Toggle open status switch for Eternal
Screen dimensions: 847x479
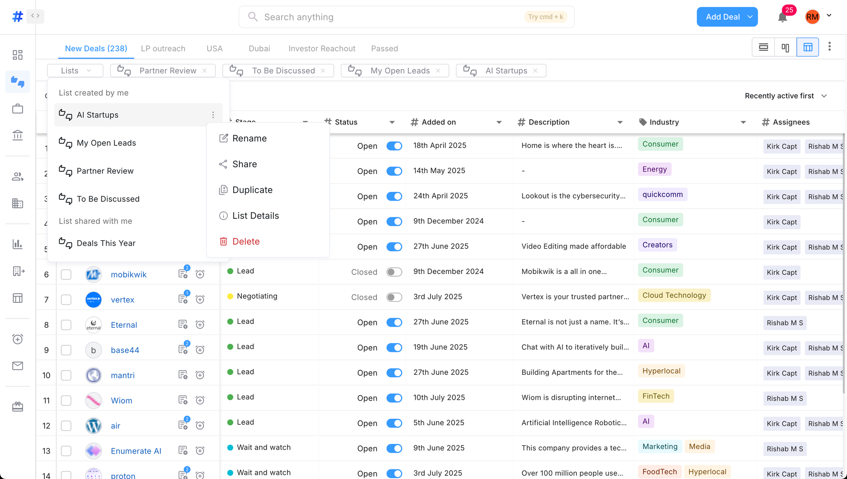point(394,322)
